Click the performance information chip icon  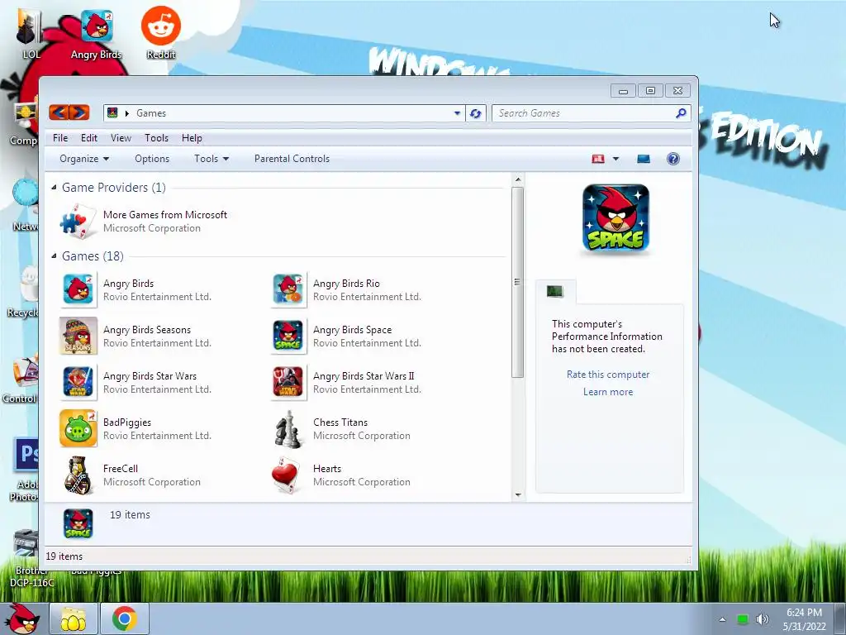tap(554, 292)
